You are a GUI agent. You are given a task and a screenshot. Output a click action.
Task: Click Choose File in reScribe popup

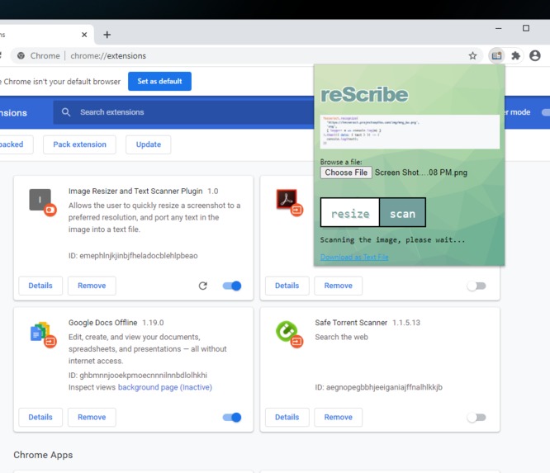[346, 173]
